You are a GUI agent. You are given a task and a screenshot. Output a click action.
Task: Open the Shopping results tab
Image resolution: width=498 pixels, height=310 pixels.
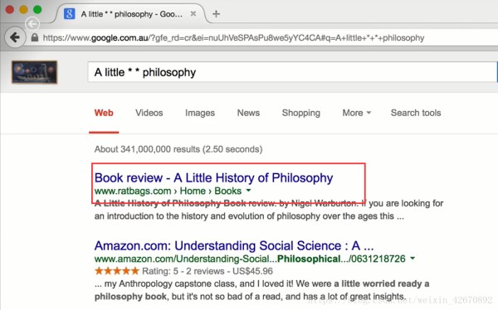[300, 113]
